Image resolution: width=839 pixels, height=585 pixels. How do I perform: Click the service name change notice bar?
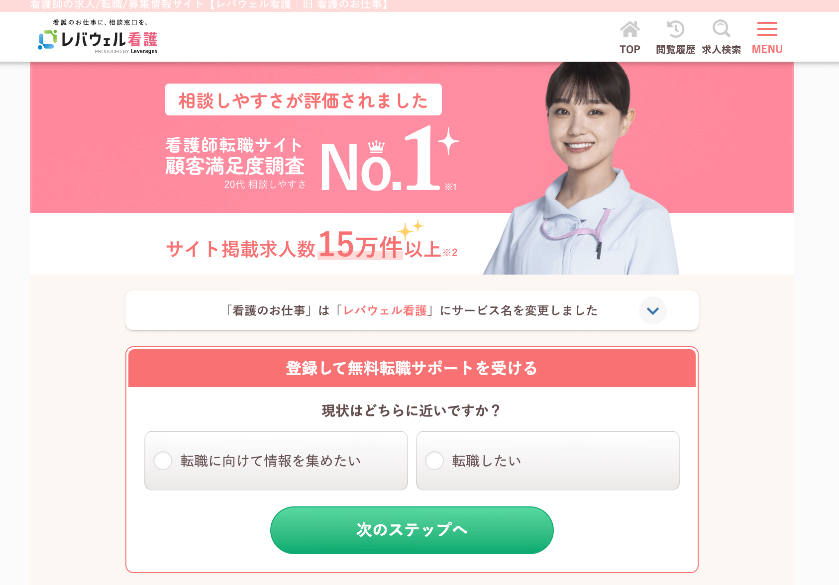(x=412, y=310)
